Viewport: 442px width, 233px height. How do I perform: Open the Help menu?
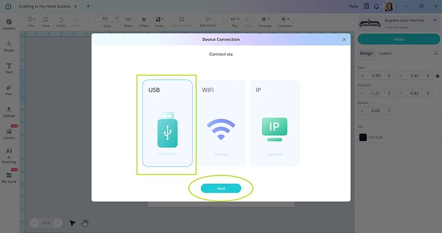coord(354,6)
